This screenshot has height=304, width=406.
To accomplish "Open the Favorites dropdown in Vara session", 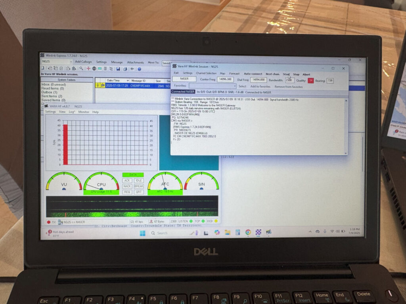I will 235,86.
